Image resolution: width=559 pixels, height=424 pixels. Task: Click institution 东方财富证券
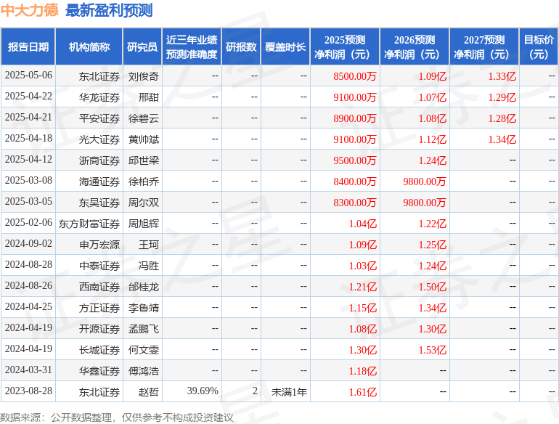click(x=89, y=224)
